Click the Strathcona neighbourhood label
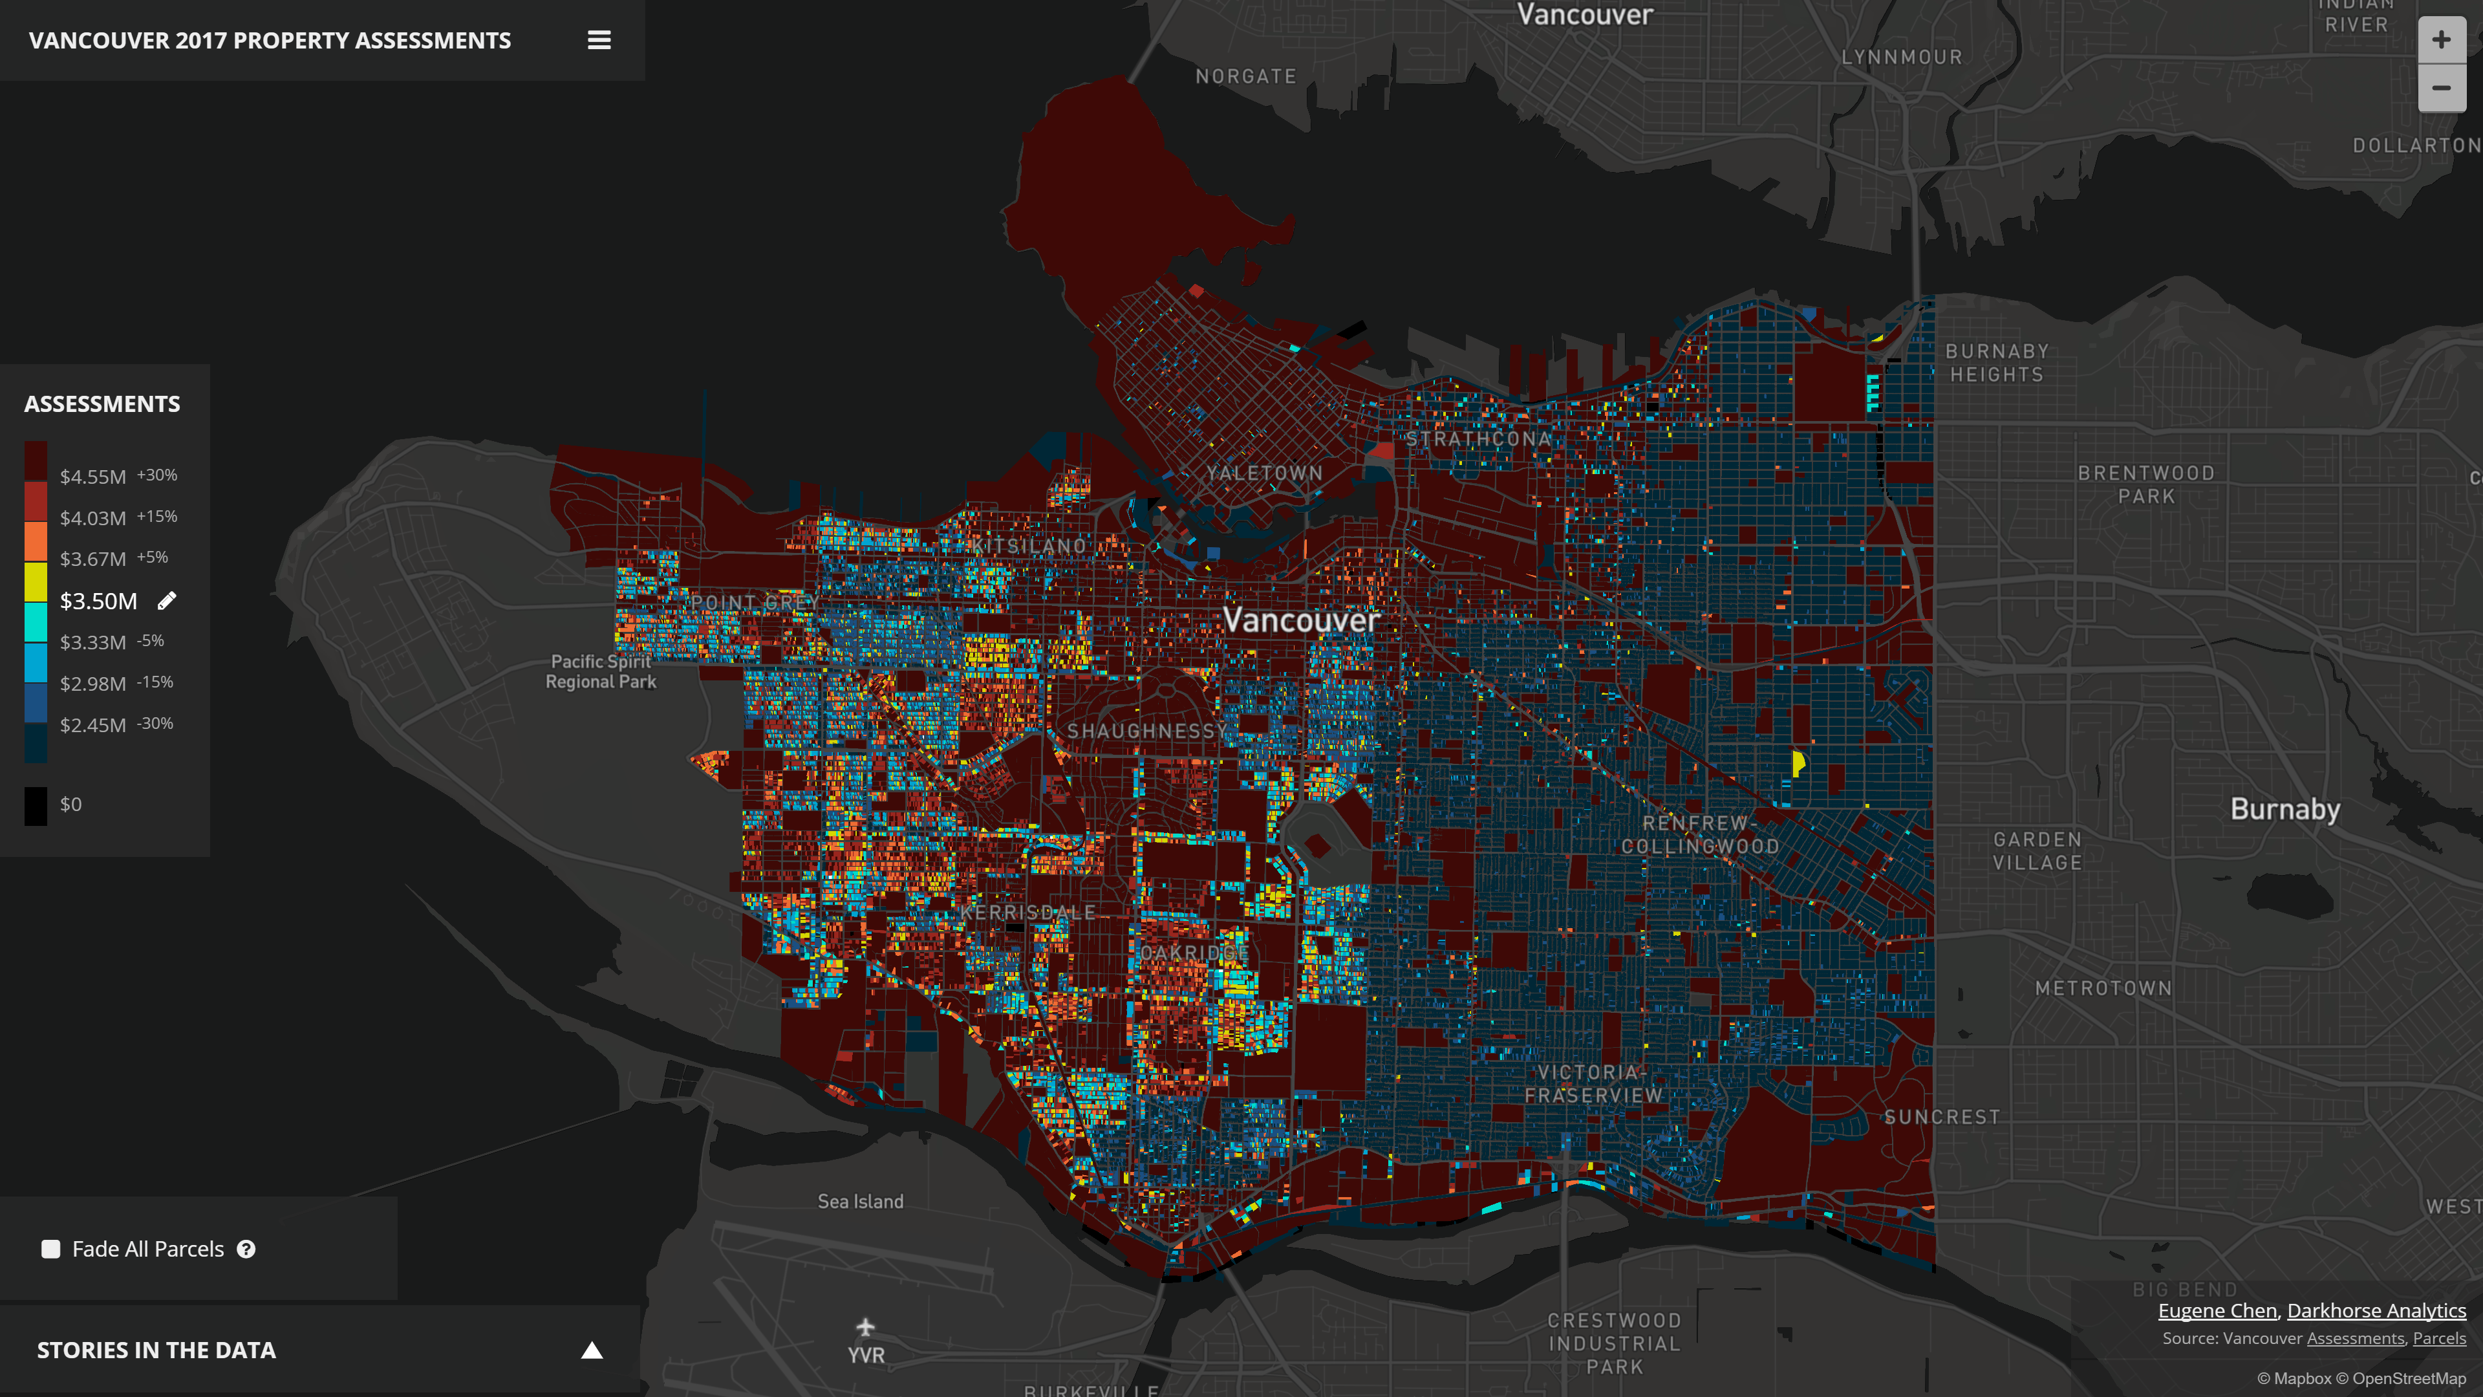Screen dimensions: 2483x1397 pos(1479,439)
